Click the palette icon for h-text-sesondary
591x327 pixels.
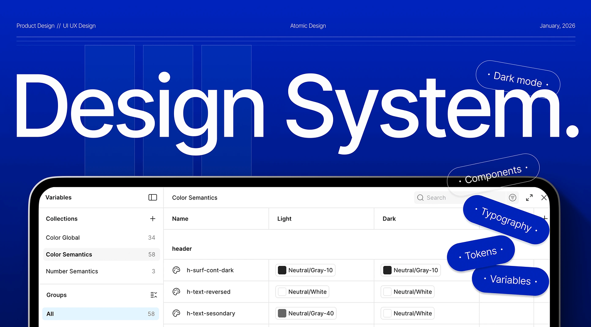click(176, 314)
